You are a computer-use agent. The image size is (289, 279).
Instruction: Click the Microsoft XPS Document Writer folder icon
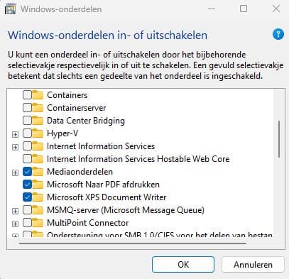click(38, 197)
